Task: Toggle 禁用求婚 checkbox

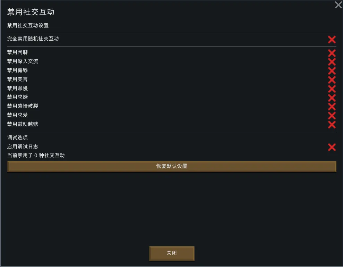Action: (332, 98)
